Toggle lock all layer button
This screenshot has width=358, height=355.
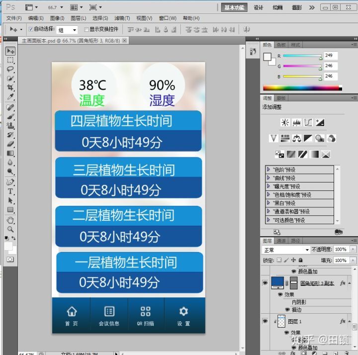tap(301, 260)
